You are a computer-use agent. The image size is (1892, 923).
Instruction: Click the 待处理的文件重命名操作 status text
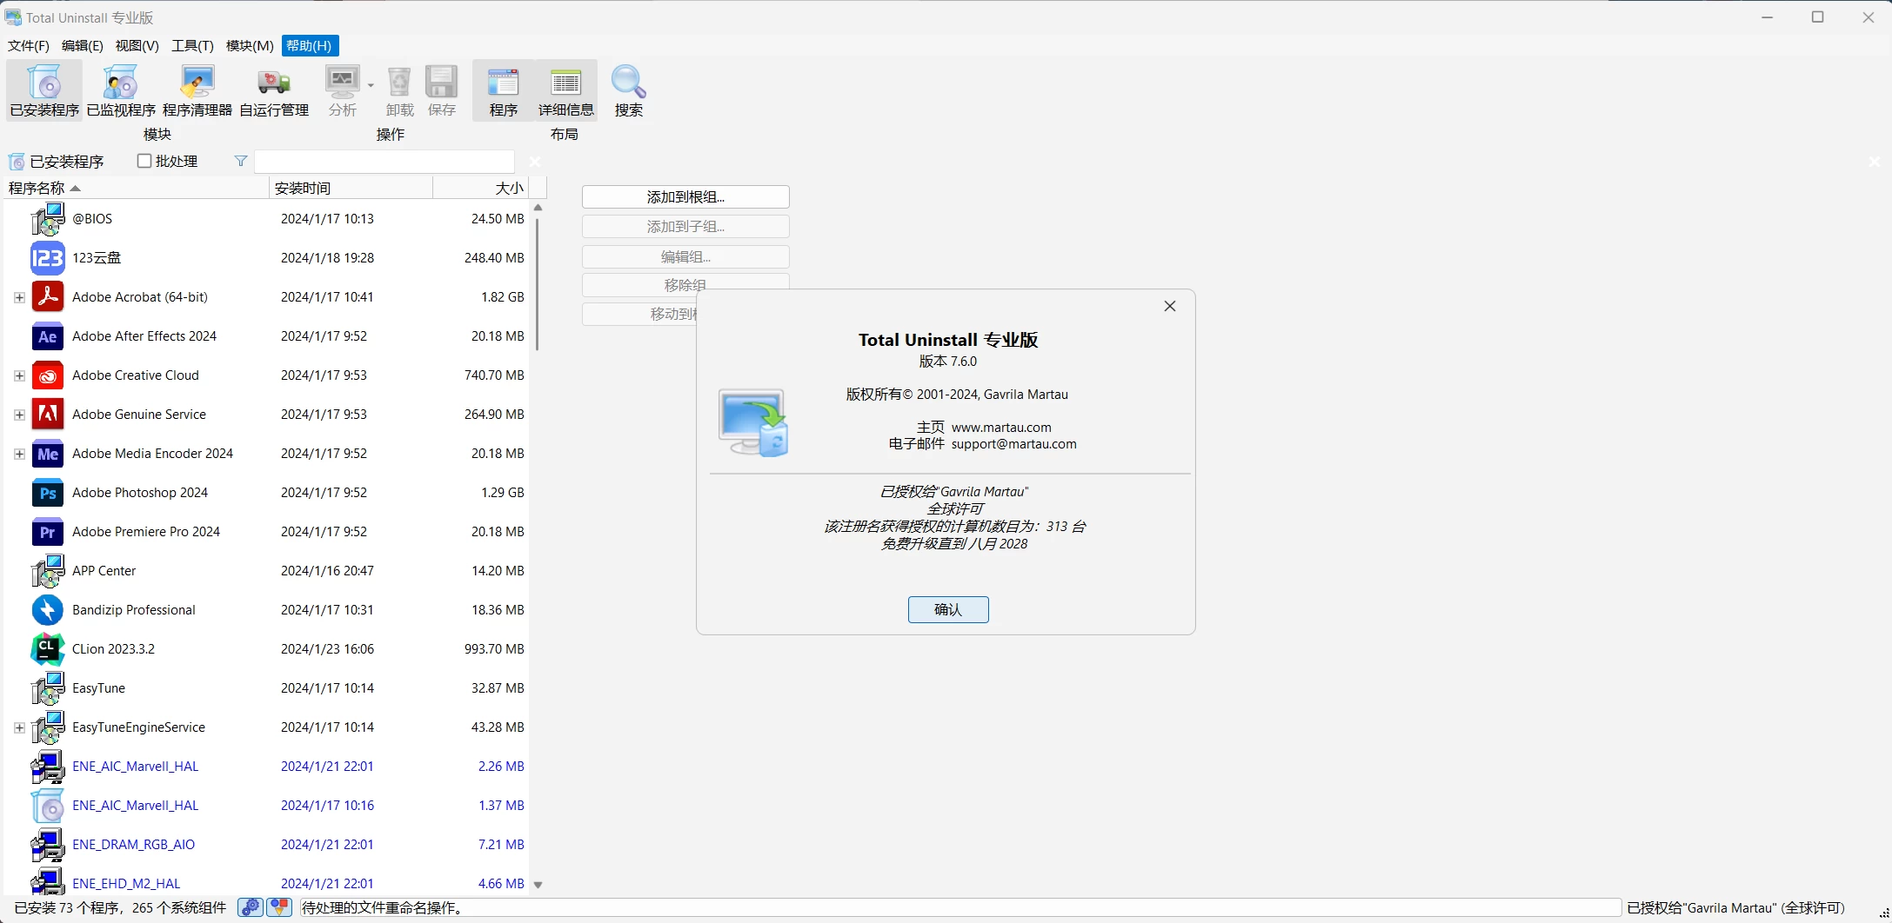384,908
